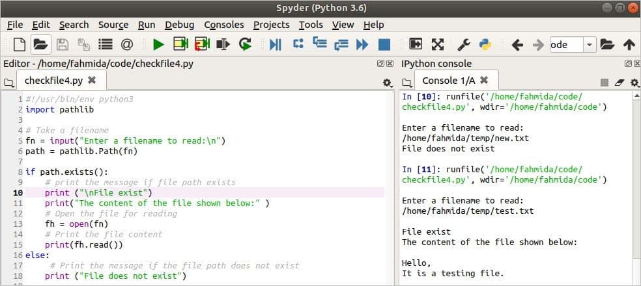Click 'File does not exist' console output
The height and width of the screenshot is (286, 641).
tap(448, 148)
